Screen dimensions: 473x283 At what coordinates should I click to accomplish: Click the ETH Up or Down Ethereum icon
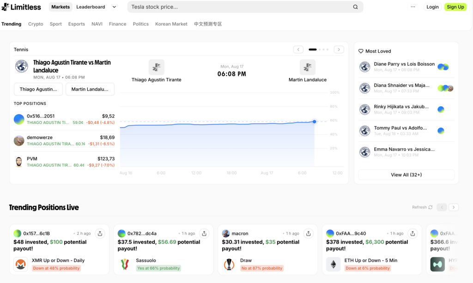(x=334, y=265)
